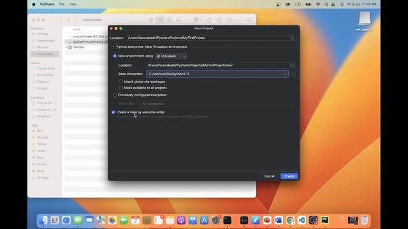Open Finder action menu dropdown
This screenshot has width=408, height=229.
coord(231,20)
